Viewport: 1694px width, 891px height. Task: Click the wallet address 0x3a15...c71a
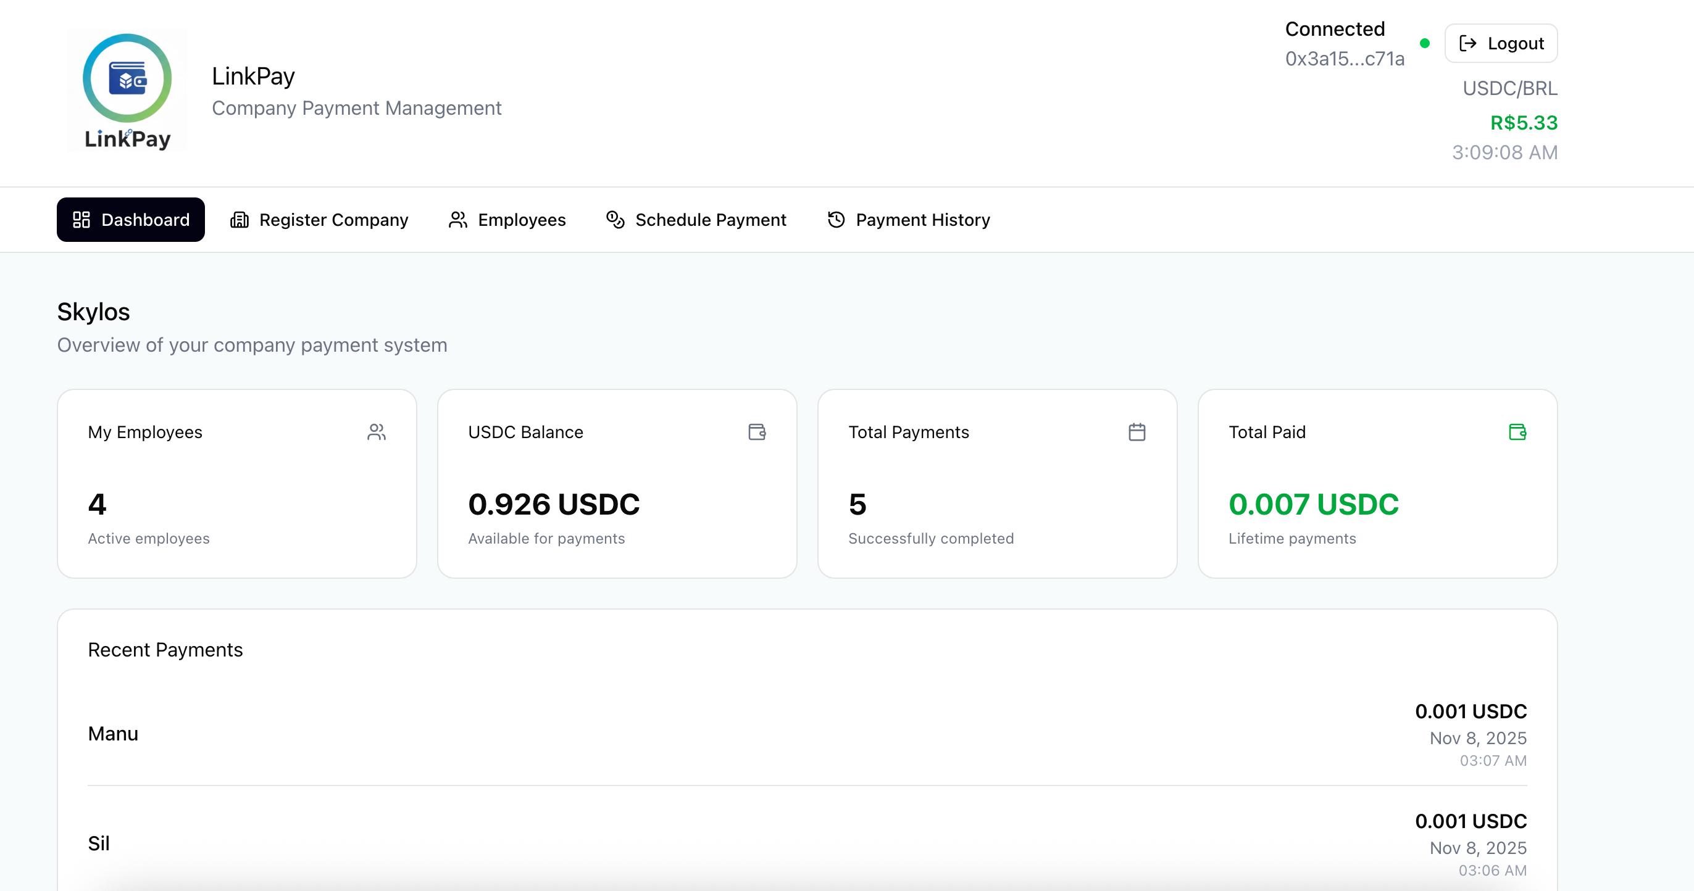pyautogui.click(x=1344, y=59)
